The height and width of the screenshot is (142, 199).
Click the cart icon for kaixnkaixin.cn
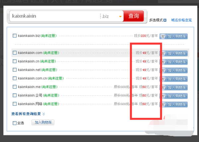(164, 62)
